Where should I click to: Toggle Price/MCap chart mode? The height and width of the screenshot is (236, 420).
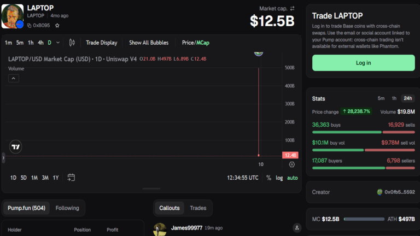click(x=196, y=43)
